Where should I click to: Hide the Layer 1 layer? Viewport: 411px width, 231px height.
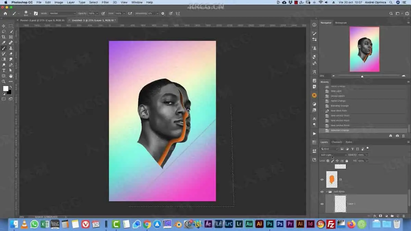322,204
